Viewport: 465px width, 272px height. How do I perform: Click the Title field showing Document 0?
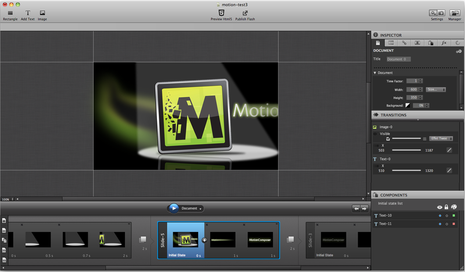(399, 59)
